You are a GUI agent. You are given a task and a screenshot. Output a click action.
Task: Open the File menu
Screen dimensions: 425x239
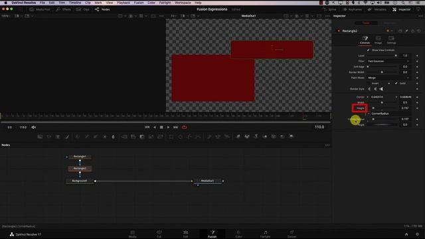(x=42, y=3)
